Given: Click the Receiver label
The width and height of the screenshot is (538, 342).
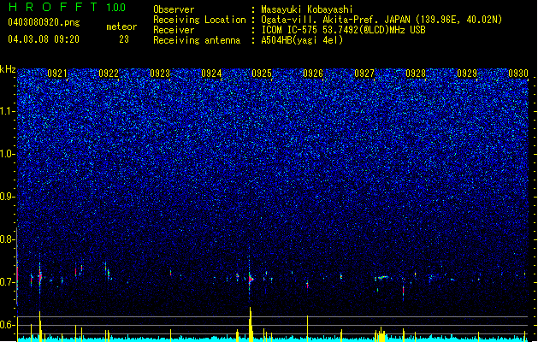Looking at the screenshot, I should click(x=174, y=30).
